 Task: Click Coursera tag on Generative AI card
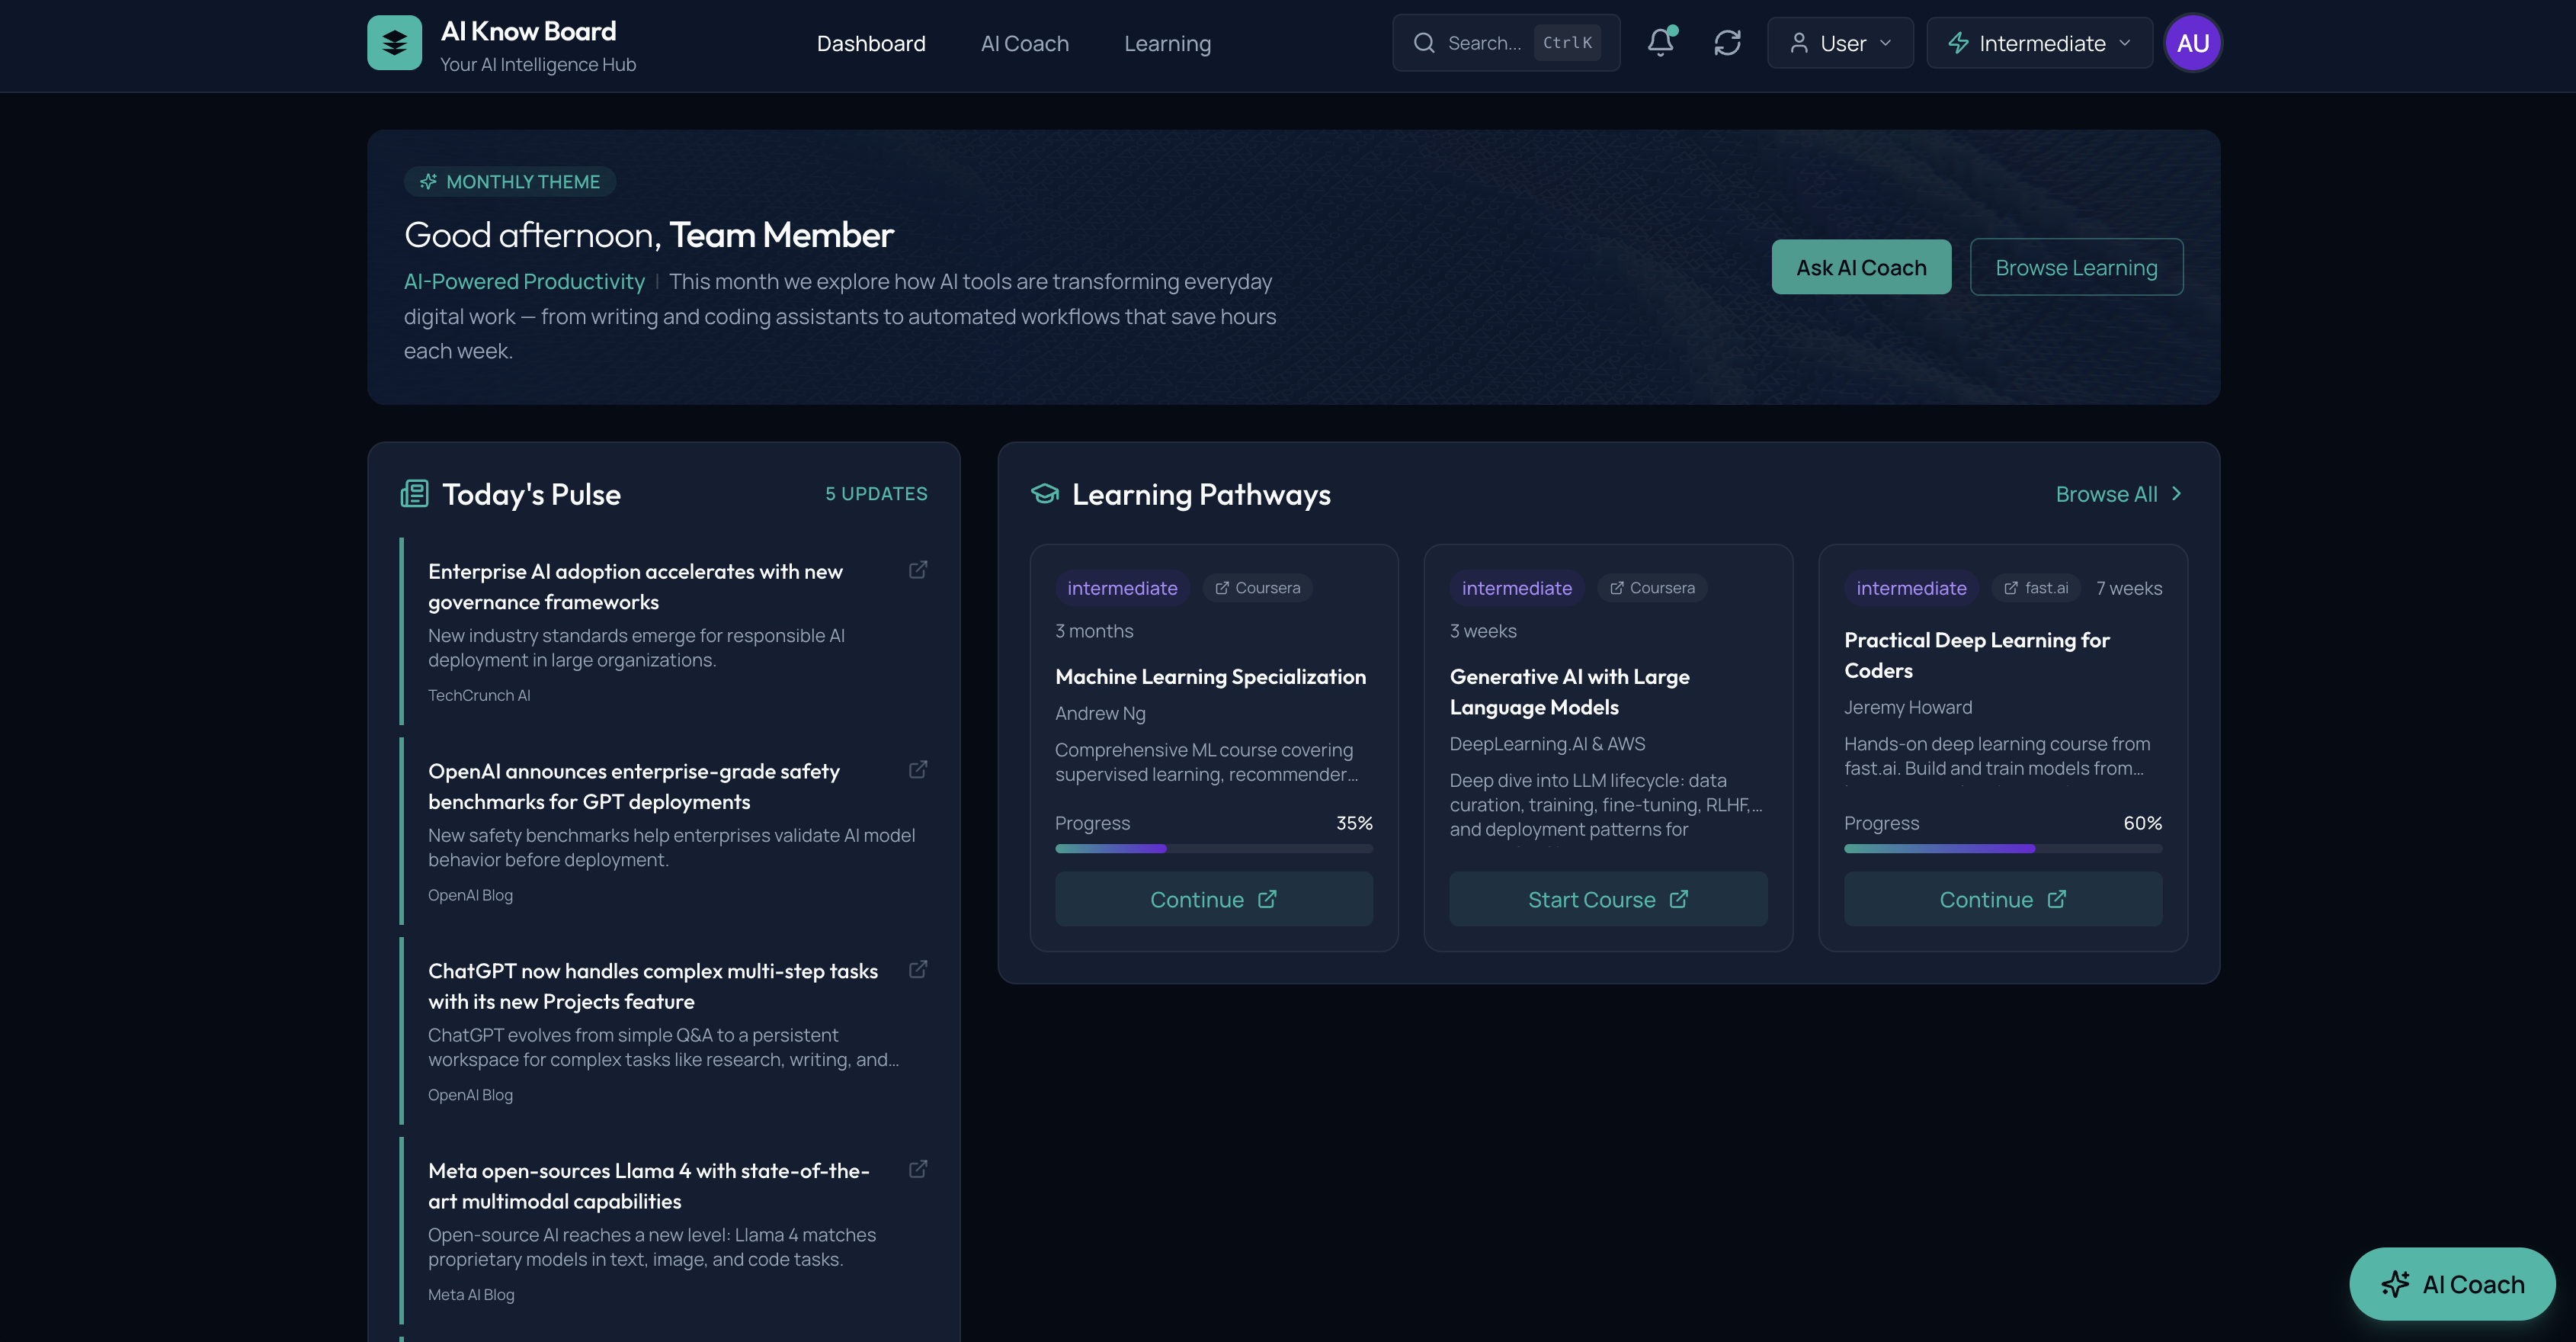tap(1652, 587)
